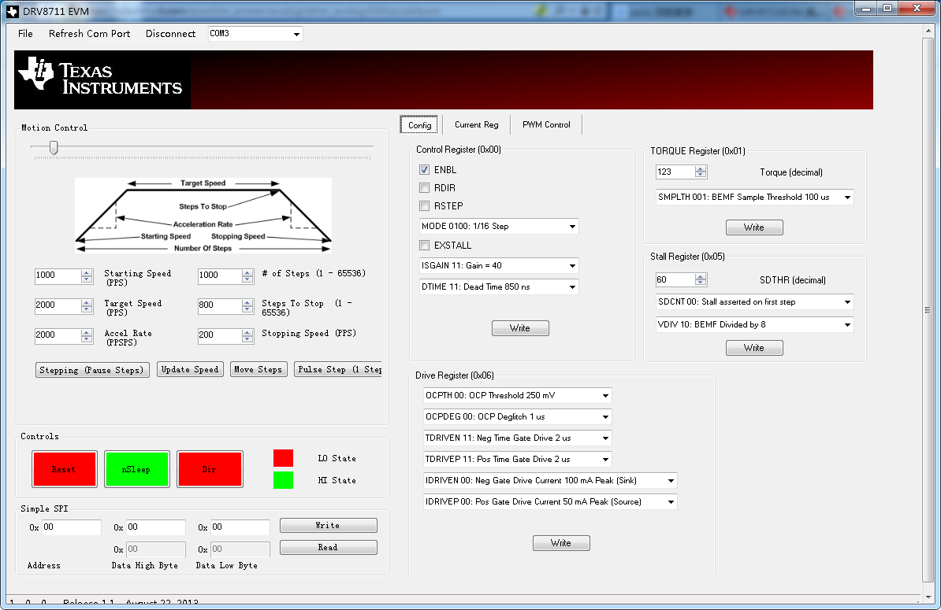Image resolution: width=941 pixels, height=610 pixels.
Task: Click the Steps To Stop stepper arrows
Action: pos(247,305)
